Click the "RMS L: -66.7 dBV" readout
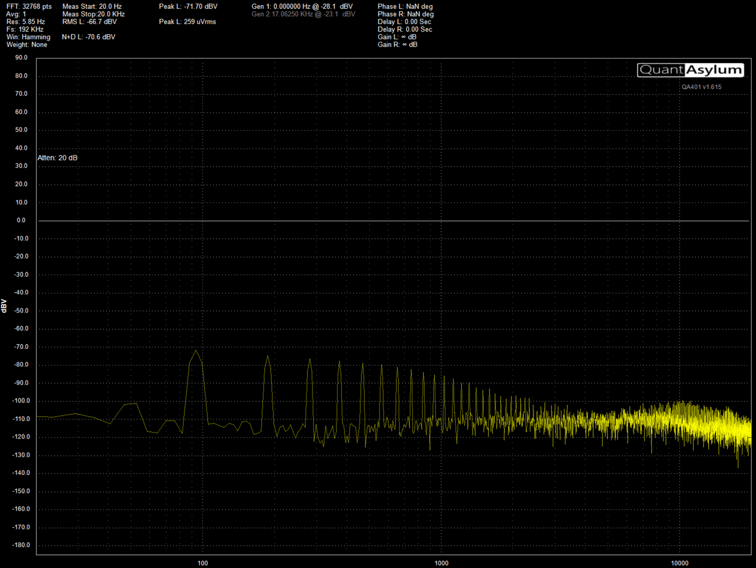 tap(89, 22)
